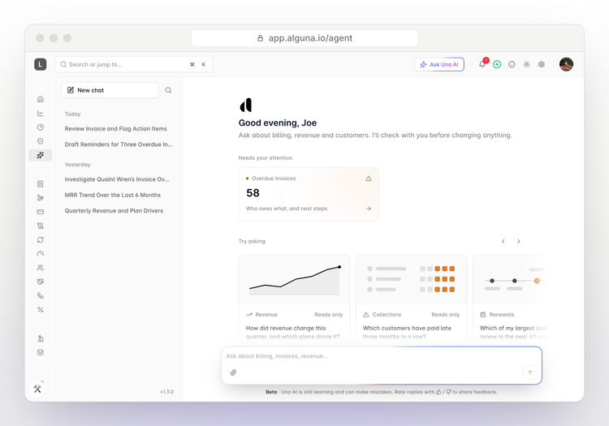609x426 pixels.
Task: Select the sparkle AI agent sidebar icon
Action: [41, 155]
